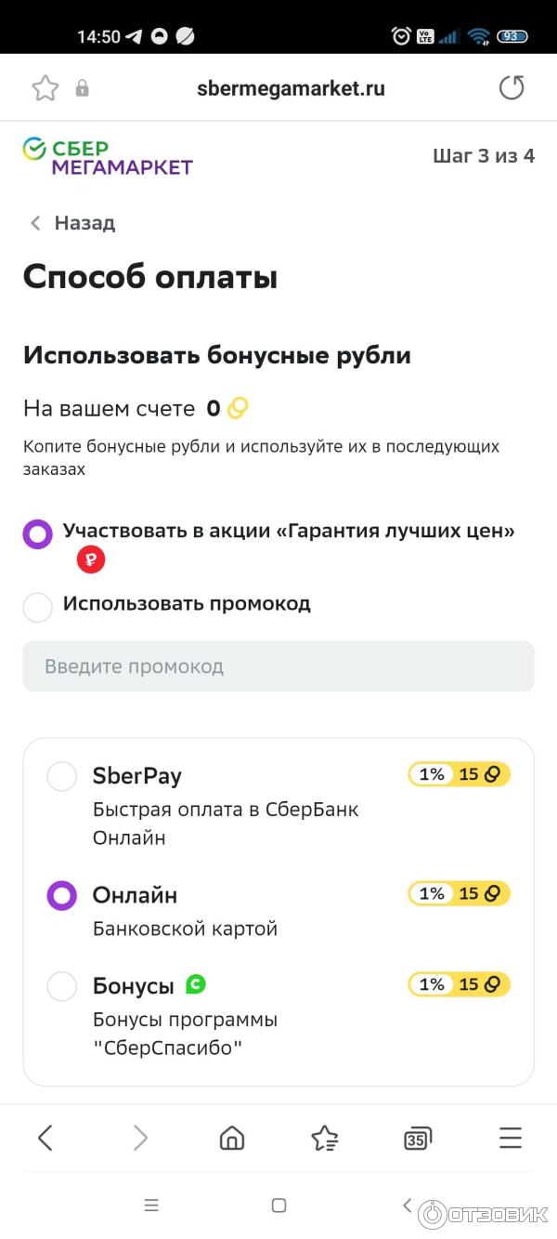Choose Использовать промокод option
This screenshot has width=557, height=1239.
38,607
